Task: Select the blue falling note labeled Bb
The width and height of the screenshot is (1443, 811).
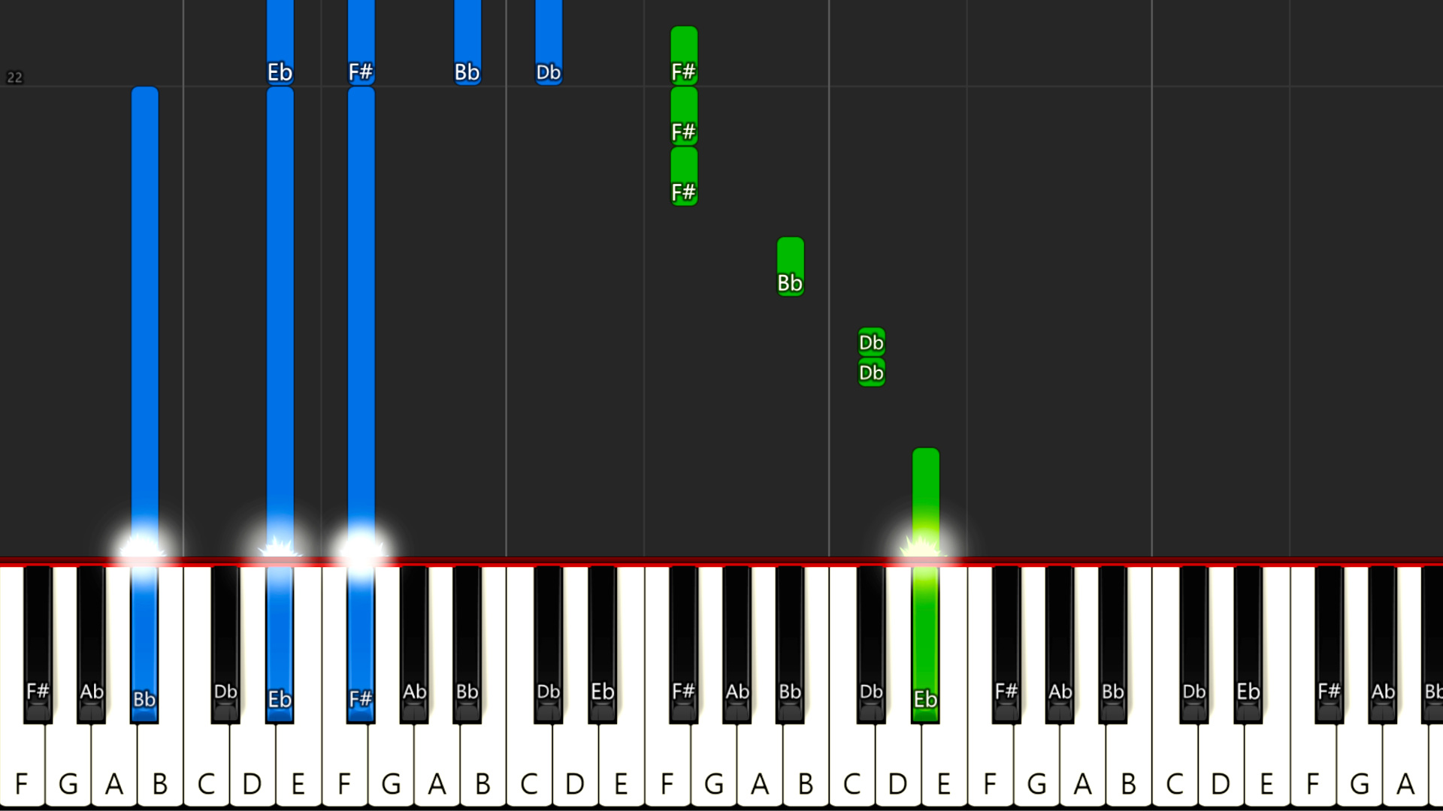Action: point(467,42)
